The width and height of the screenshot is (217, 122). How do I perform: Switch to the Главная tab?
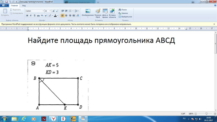14,5
